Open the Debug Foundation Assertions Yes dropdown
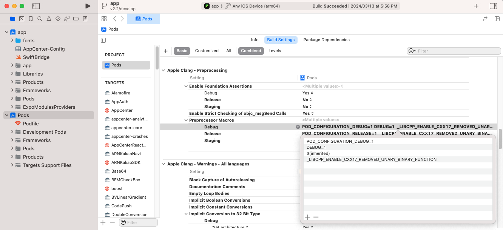Image resolution: width=503 pixels, height=230 pixels. click(x=308, y=93)
